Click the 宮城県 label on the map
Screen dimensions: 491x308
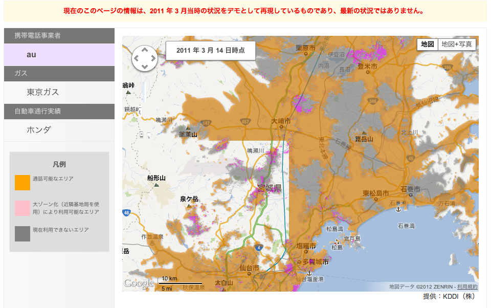[270, 188]
